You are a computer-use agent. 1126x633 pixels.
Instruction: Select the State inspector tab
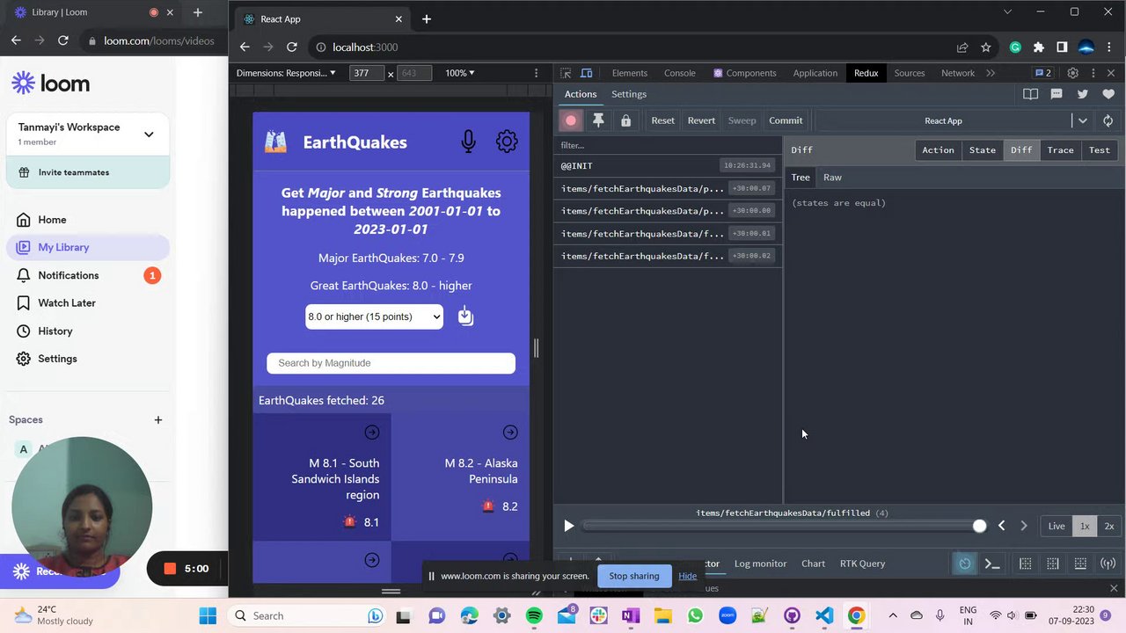click(x=983, y=150)
